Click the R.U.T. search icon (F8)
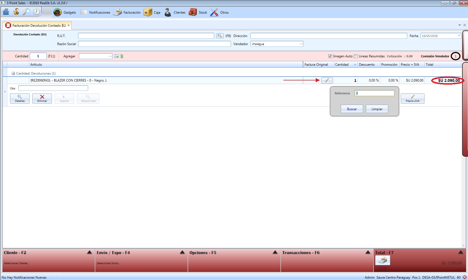The image size is (468, 280). tap(220, 36)
